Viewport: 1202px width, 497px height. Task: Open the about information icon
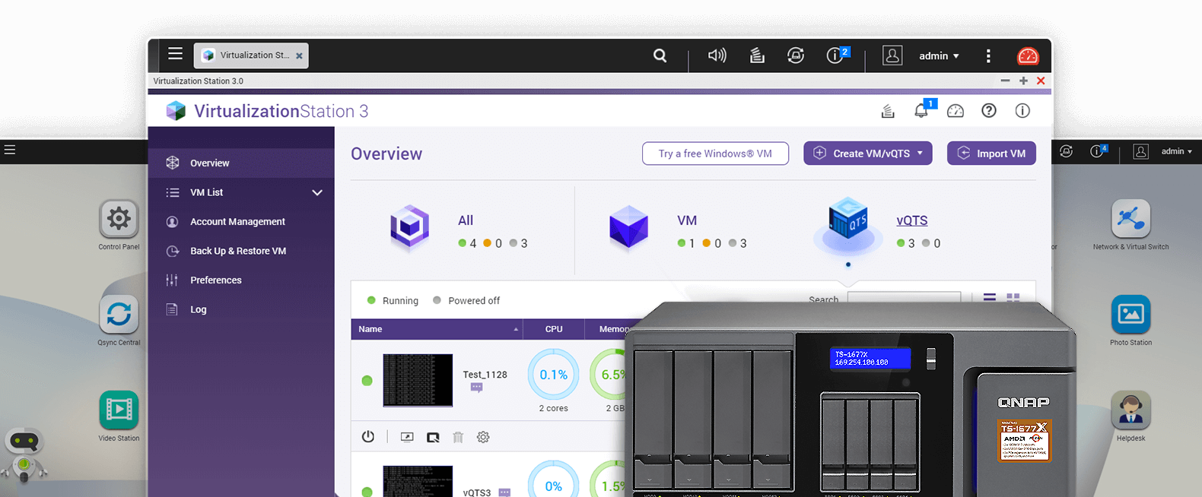pos(1022,111)
